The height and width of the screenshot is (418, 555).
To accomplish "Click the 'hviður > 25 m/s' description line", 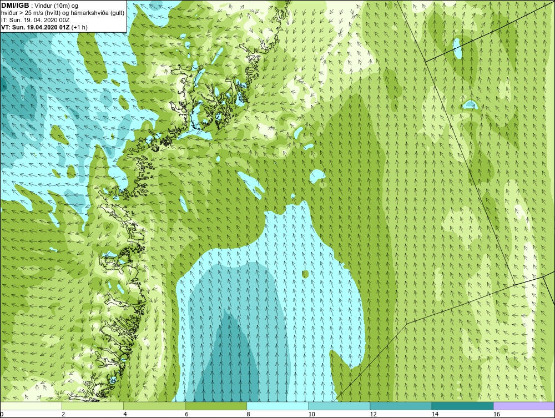I will point(63,13).
